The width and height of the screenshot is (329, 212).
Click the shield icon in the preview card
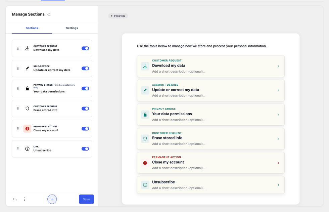tap(145, 139)
